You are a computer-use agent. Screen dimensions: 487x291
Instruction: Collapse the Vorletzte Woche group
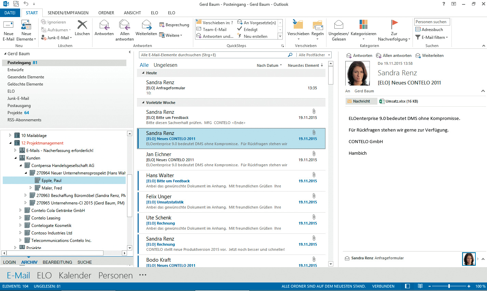143,103
